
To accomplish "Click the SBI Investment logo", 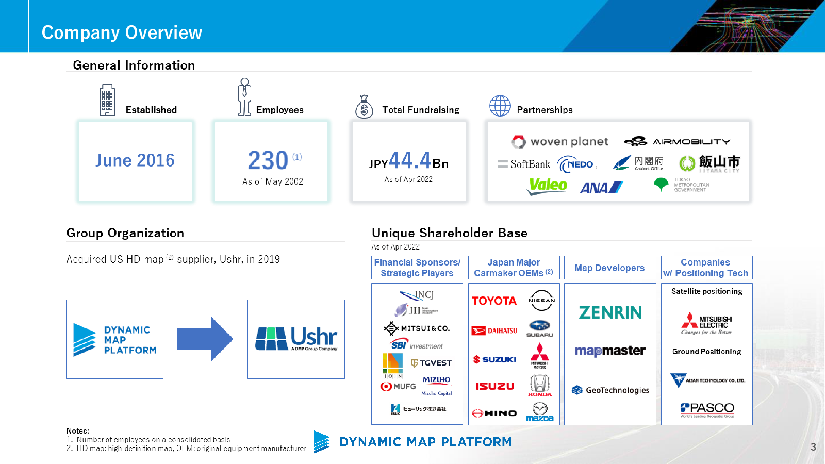I will [417, 345].
